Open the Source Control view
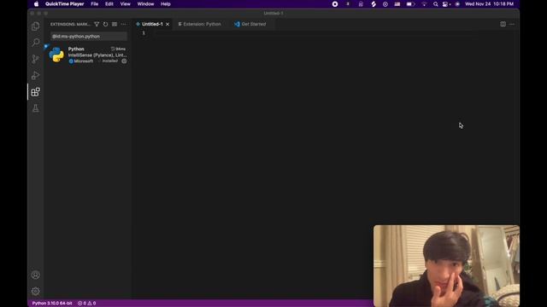547x307 pixels. 35,59
